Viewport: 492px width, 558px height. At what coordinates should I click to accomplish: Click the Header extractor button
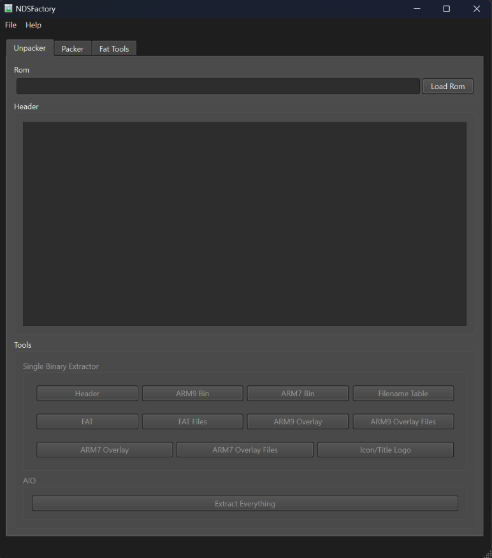click(87, 394)
